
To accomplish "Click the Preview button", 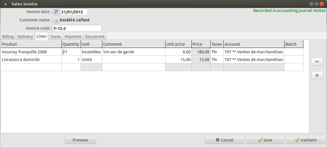I will pyautogui.click(x=80, y=140).
